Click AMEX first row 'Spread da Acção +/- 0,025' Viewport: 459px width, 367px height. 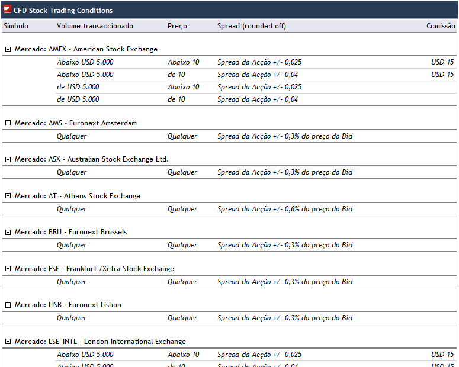click(x=259, y=62)
